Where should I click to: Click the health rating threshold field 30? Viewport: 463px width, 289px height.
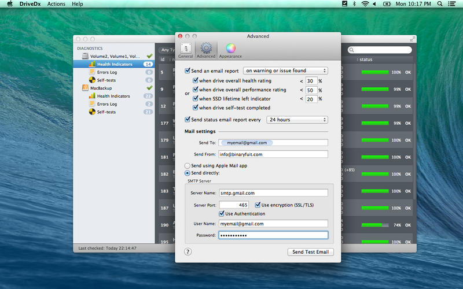click(311, 81)
